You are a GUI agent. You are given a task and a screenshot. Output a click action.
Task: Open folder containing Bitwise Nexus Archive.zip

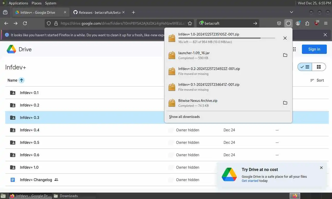point(285,103)
